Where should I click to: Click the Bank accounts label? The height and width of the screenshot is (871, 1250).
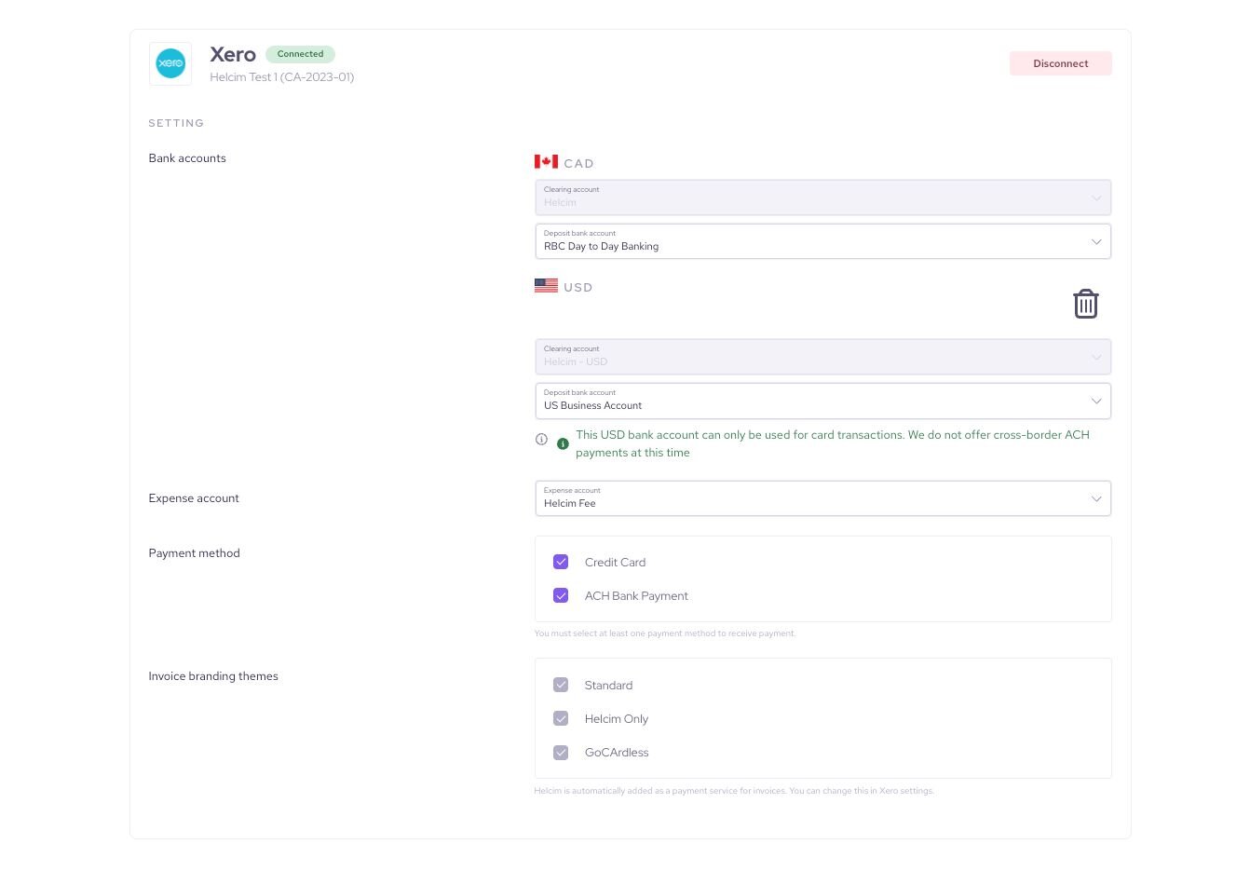pyautogui.click(x=187, y=158)
